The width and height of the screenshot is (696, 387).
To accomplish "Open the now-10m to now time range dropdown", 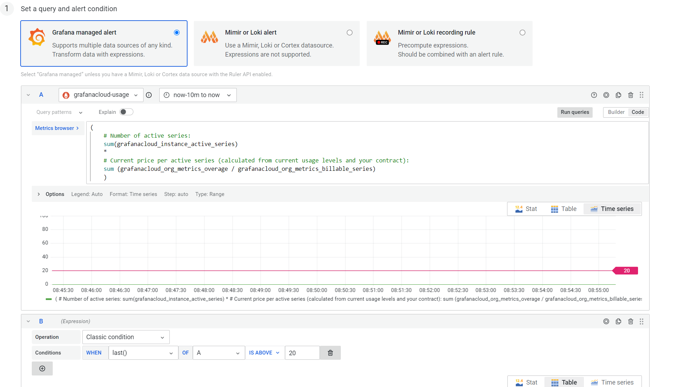I will (x=198, y=95).
